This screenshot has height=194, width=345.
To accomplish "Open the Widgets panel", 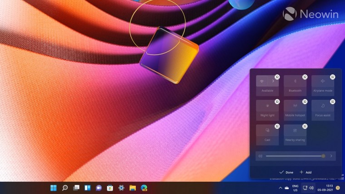I will (x=87, y=188).
